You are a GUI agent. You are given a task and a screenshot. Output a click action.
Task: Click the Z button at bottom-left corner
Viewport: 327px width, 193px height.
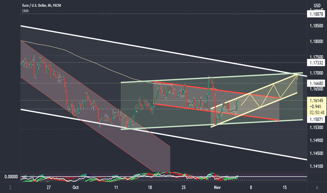10,188
